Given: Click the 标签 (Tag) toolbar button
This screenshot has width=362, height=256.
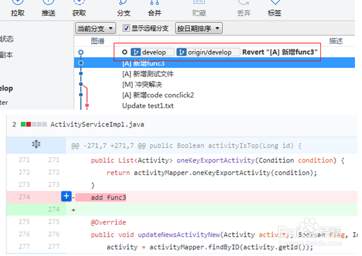Looking at the screenshot, I should pos(275,8).
